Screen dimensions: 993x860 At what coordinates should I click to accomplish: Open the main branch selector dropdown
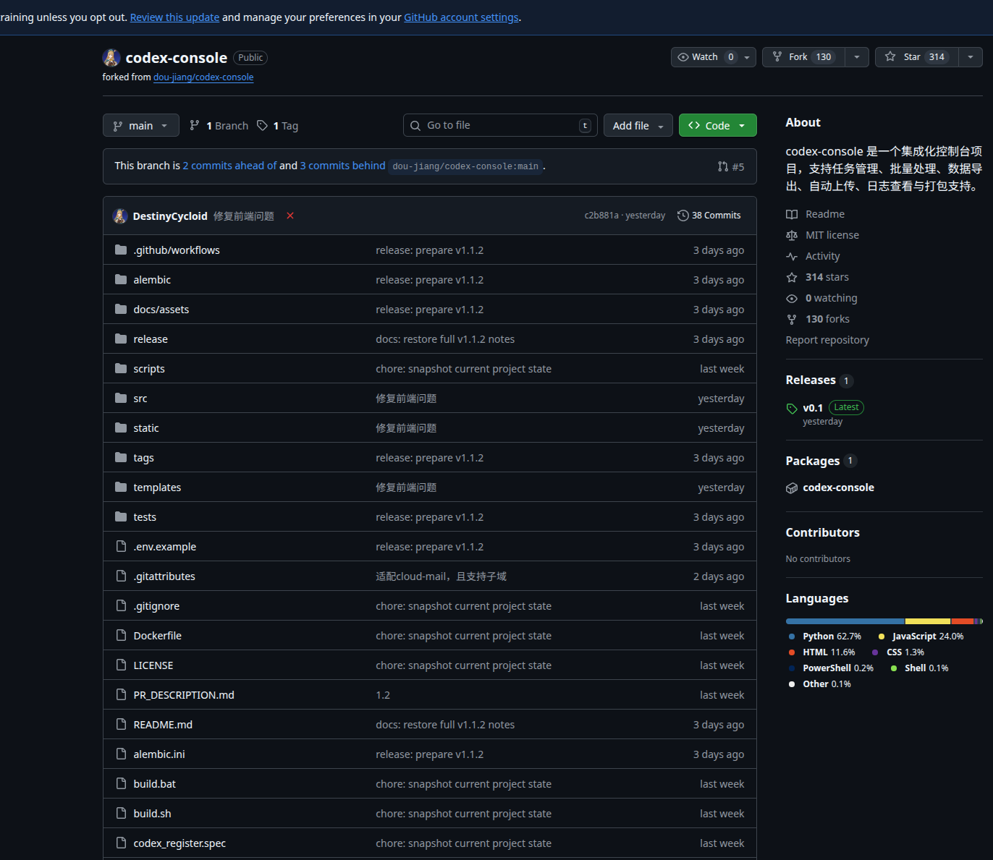tap(140, 126)
